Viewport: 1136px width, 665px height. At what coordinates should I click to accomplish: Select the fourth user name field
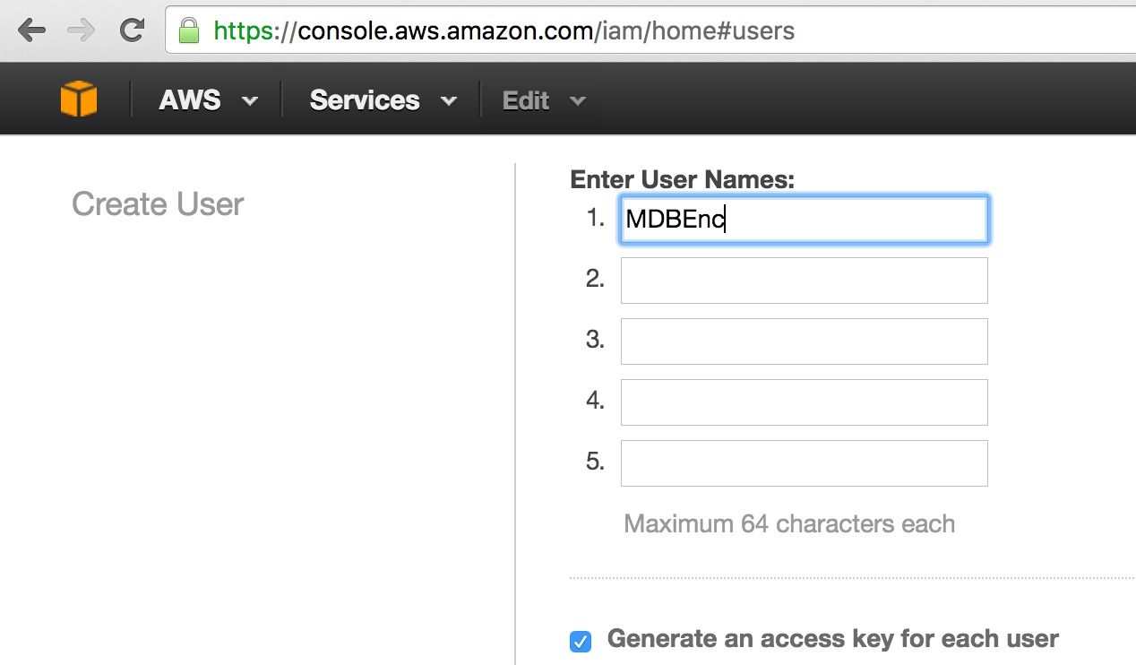[x=805, y=402]
